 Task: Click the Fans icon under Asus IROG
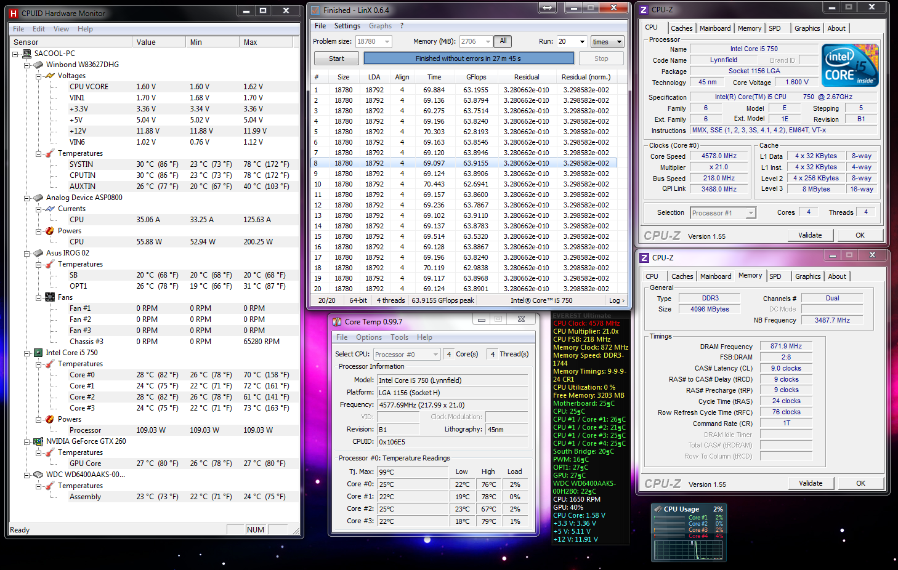[x=50, y=297]
